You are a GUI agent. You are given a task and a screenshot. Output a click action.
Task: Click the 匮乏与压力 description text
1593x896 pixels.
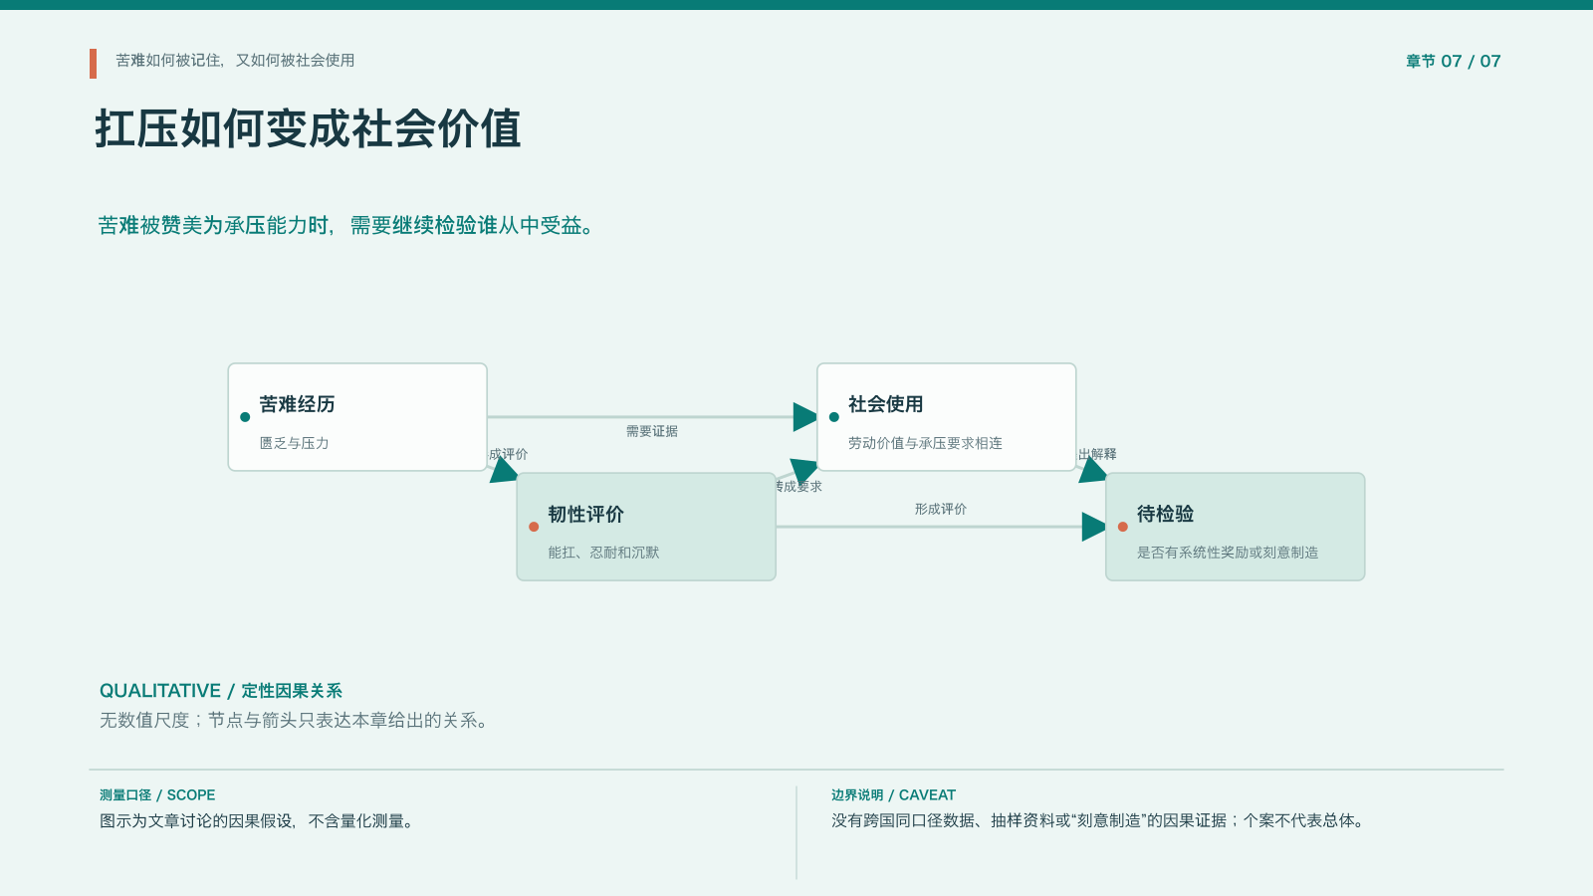click(294, 443)
